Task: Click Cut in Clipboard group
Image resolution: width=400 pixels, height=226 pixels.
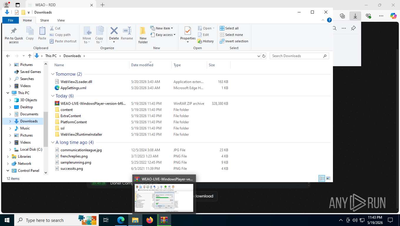Action: [x=55, y=28]
